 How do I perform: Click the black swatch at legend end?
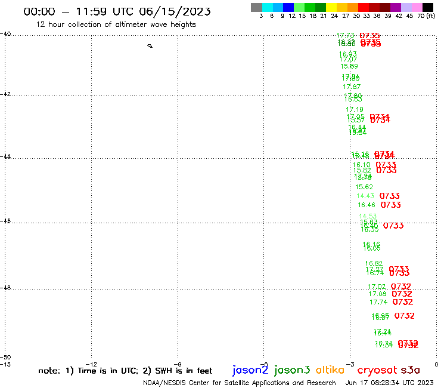tap(427, 7)
